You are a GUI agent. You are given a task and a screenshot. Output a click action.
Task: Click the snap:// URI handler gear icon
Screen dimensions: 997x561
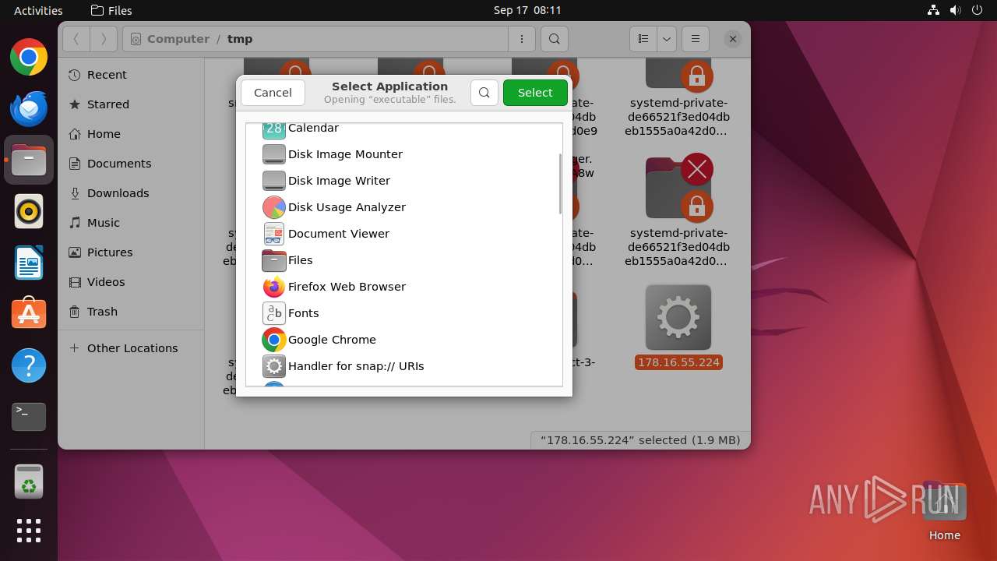click(274, 366)
